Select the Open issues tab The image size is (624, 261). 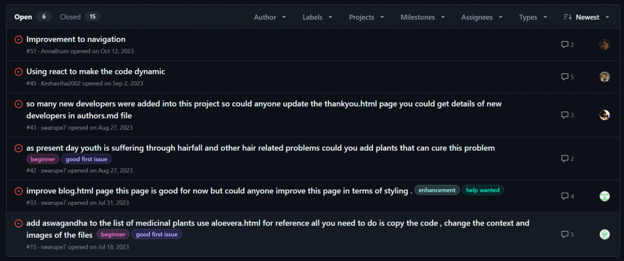coord(33,16)
